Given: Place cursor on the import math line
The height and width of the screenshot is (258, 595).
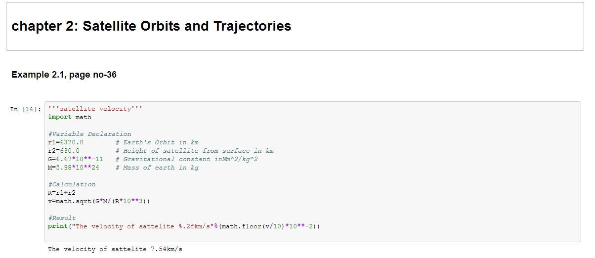Looking at the screenshot, I should [70, 117].
